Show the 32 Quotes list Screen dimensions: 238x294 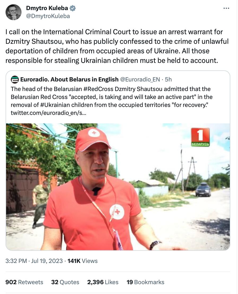pyautogui.click(x=65, y=282)
